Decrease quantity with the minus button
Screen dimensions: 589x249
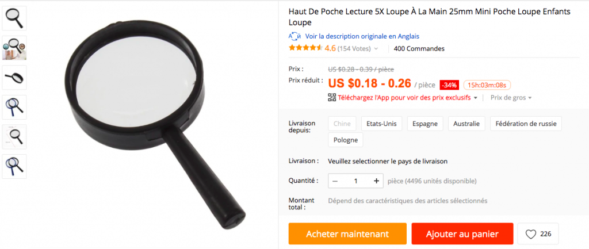[335, 181]
